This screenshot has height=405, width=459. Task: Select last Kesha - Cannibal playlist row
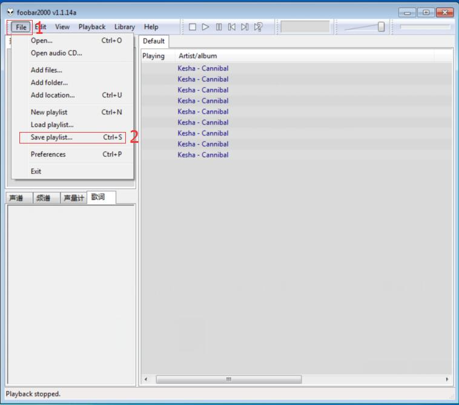point(296,155)
